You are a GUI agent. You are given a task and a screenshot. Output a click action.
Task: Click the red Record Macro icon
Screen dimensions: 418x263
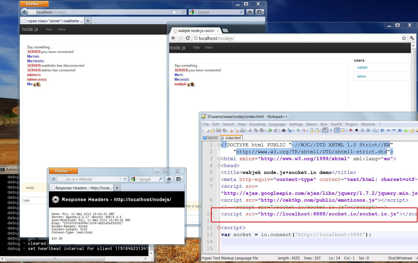click(x=351, y=130)
